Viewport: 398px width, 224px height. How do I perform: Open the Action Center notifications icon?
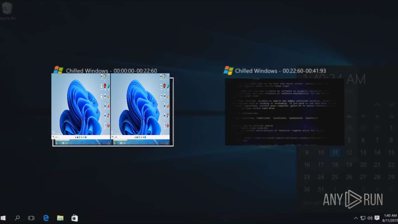(377, 218)
